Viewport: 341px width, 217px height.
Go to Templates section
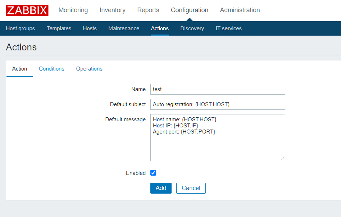tap(59, 28)
